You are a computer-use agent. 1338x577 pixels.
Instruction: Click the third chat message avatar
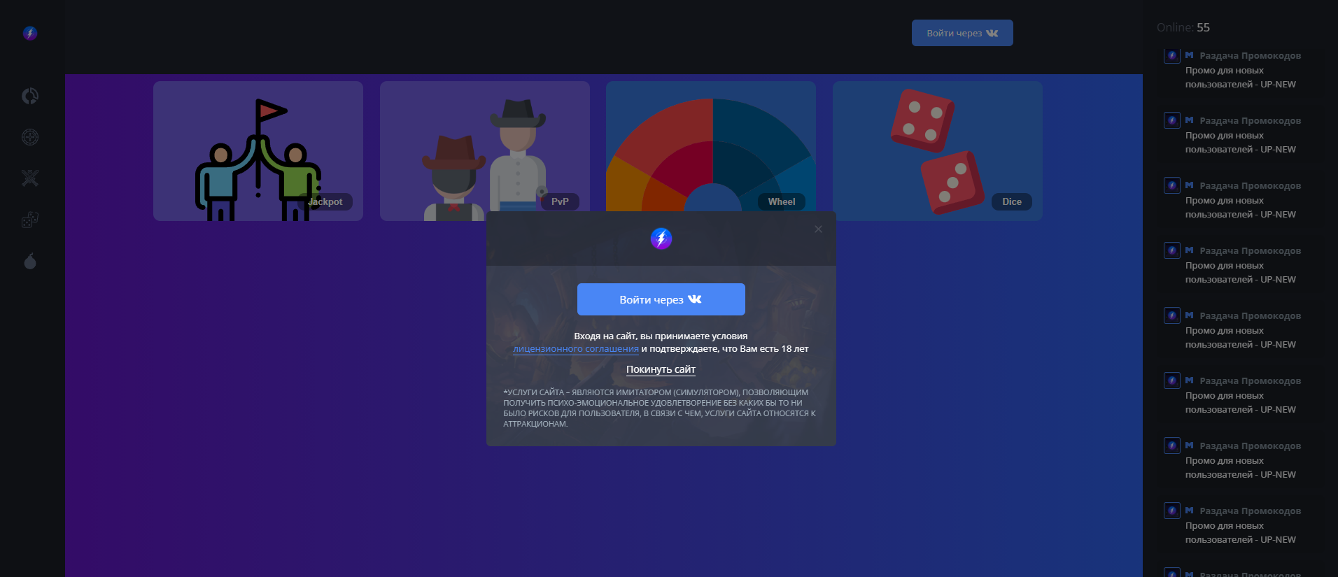click(x=1171, y=185)
